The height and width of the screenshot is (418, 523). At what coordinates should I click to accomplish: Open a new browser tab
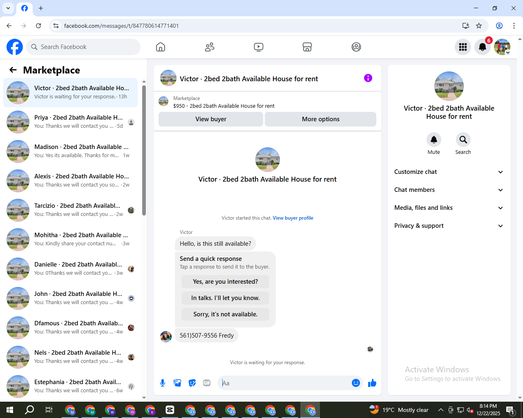(x=41, y=8)
